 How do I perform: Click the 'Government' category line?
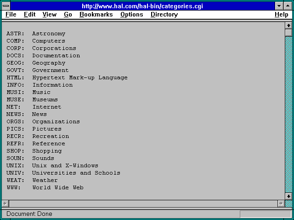[x=38, y=70]
